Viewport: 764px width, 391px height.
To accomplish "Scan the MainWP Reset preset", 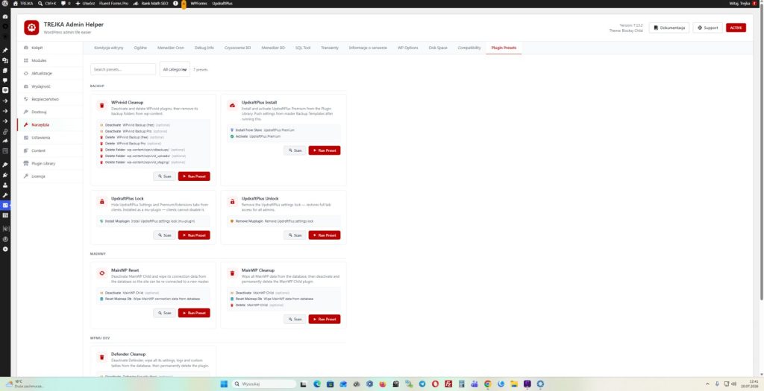I will point(165,313).
